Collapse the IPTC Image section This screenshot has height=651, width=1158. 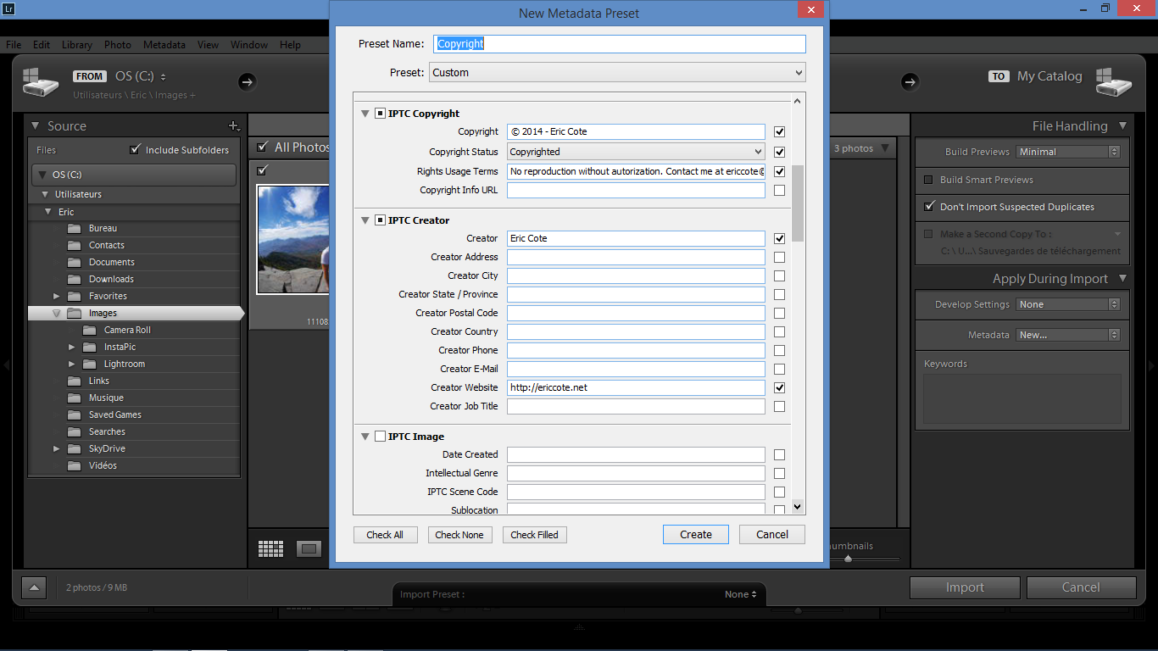pyautogui.click(x=365, y=437)
